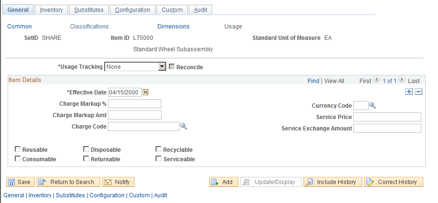Switch to the Custom tab
The width and height of the screenshot is (438, 203).
172,10
